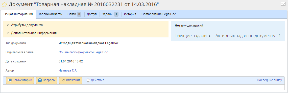The image size is (288, 93).
Task: Open author Иванова Т. А. profile link
Action: click(68, 71)
